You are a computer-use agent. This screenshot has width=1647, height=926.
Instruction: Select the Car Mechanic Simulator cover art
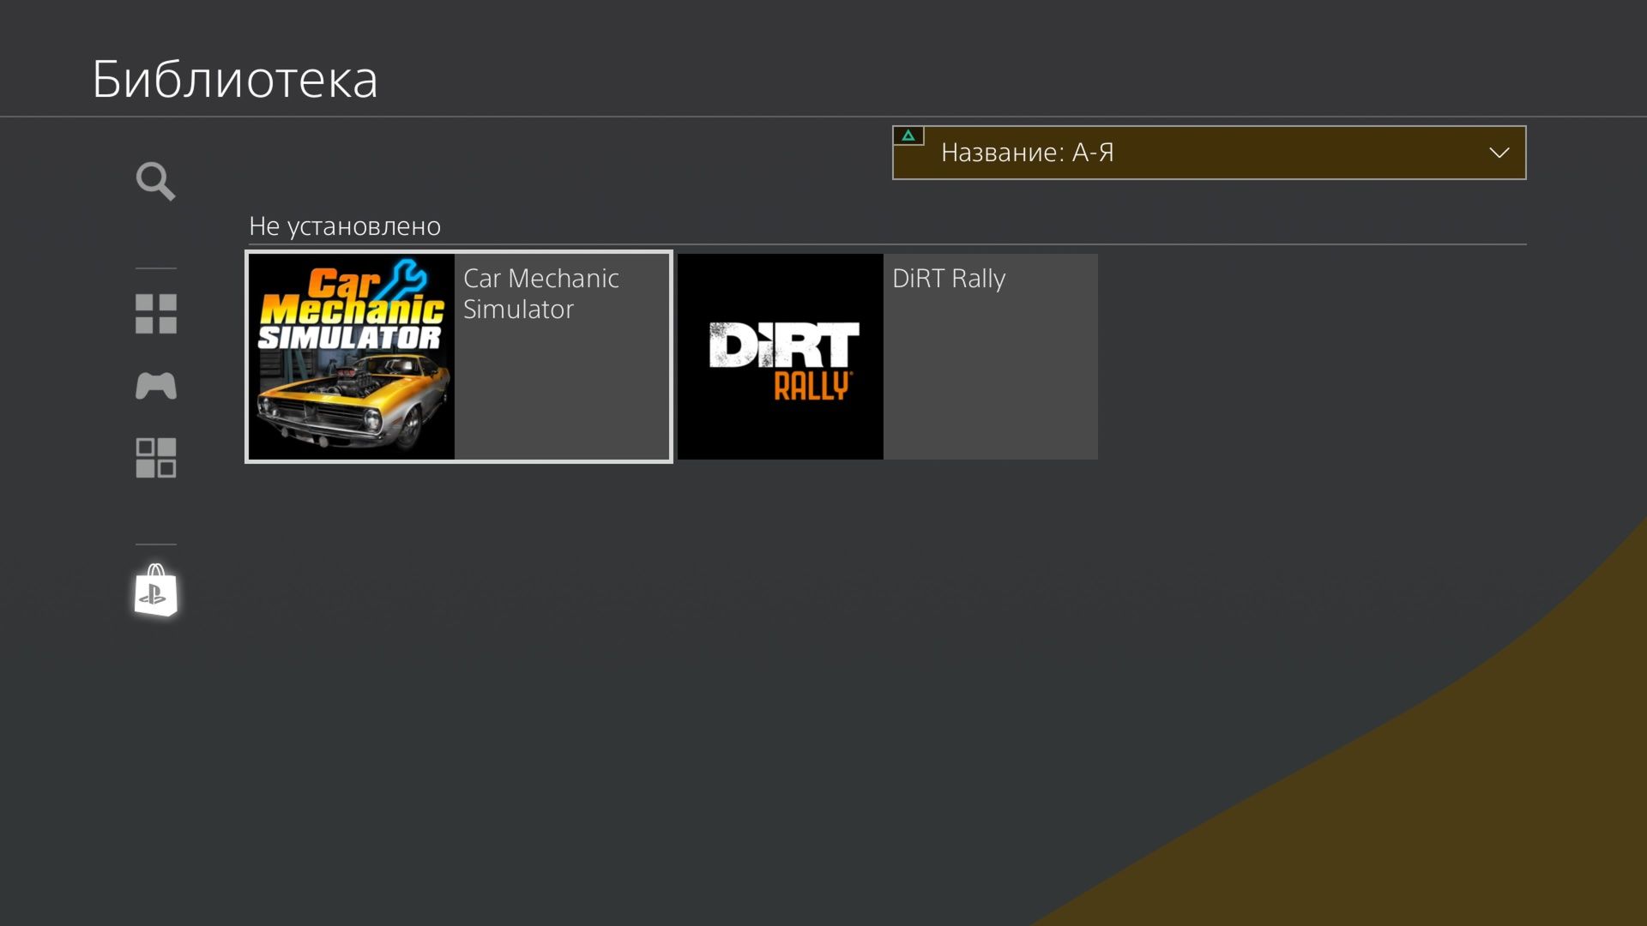click(352, 357)
